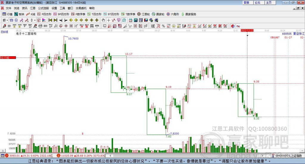
Task: Expand the candlestick style dropdown arrow
Action: click(35, 20)
